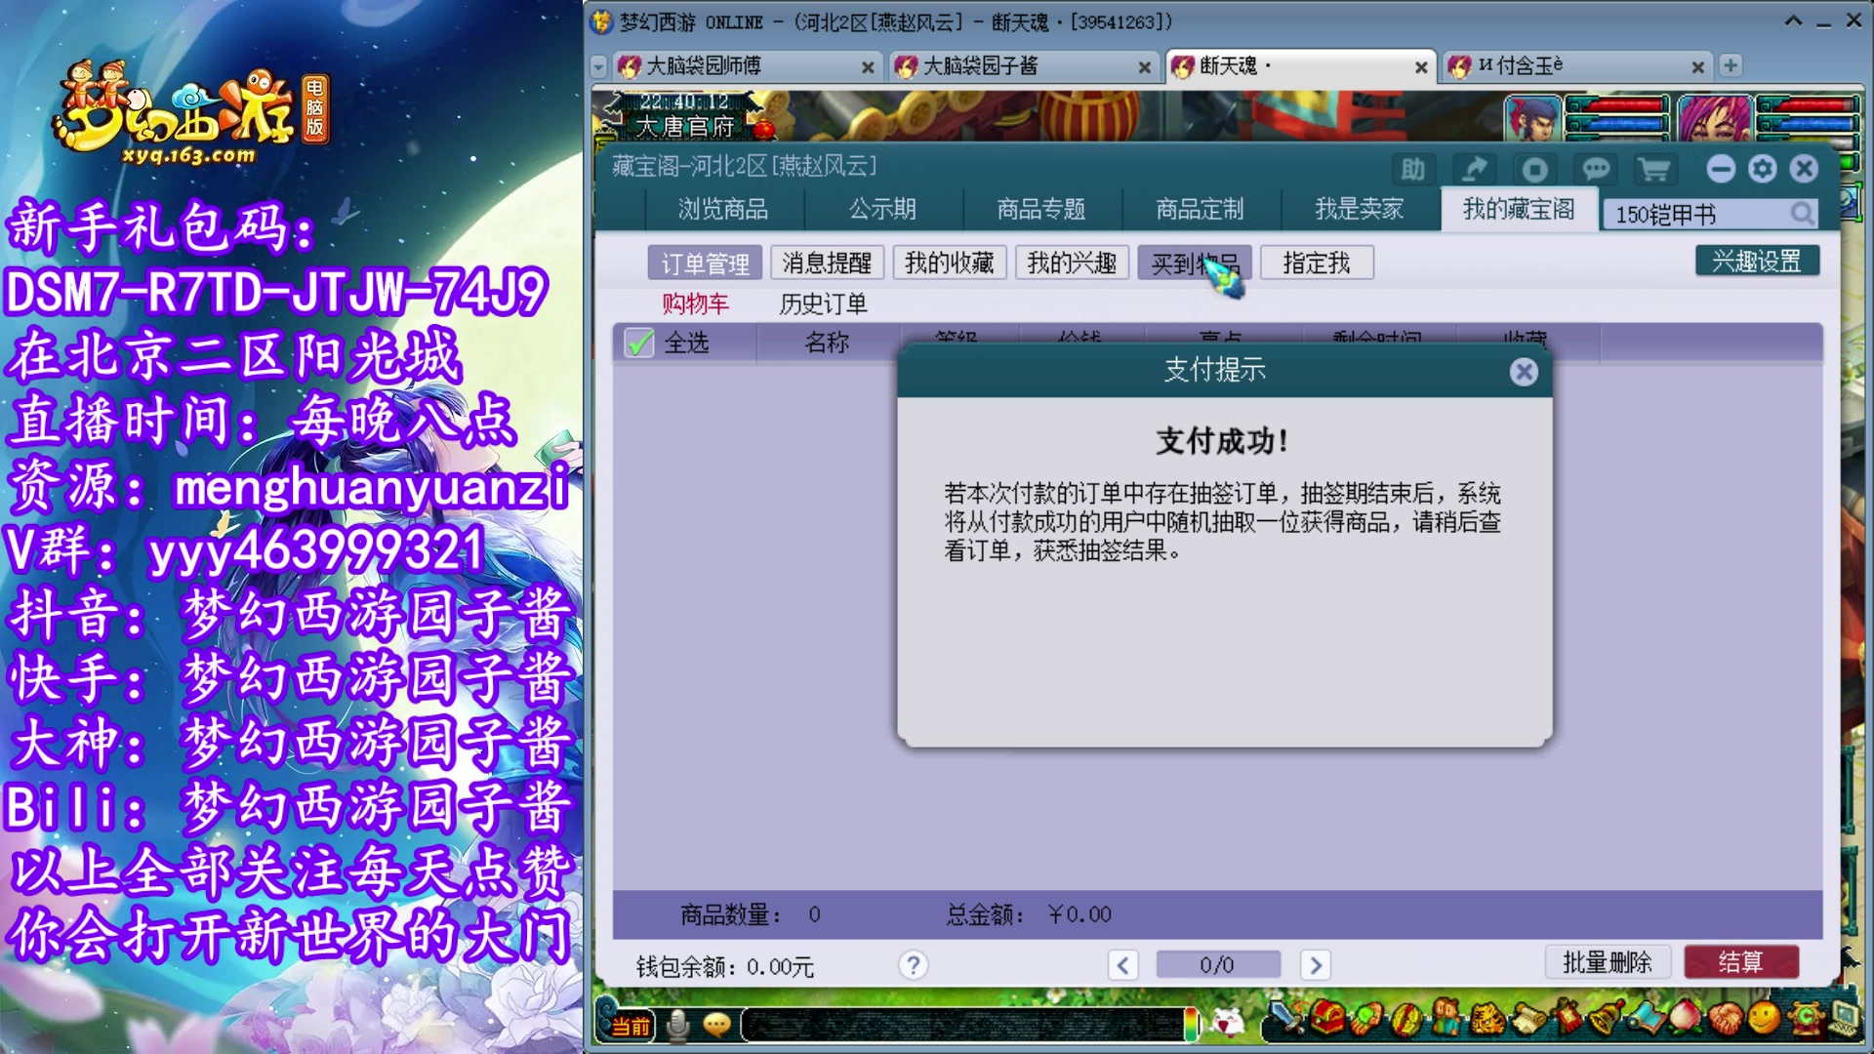Open the computer system icon in toolbar
The width and height of the screenshot is (1874, 1054).
pos(1843,1018)
